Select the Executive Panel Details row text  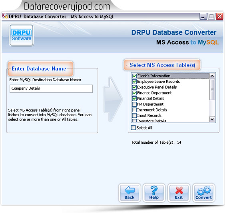pyautogui.click(x=157, y=87)
